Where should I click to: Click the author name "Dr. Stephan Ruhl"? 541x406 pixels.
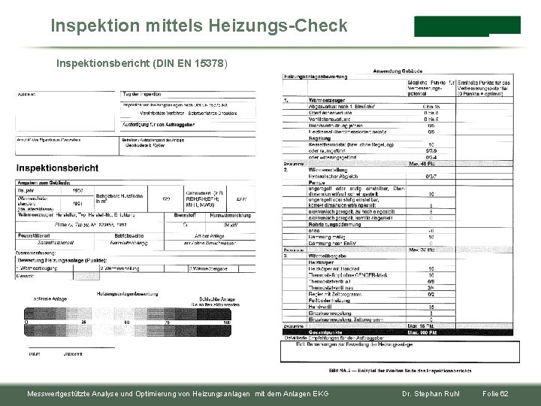[431, 394]
